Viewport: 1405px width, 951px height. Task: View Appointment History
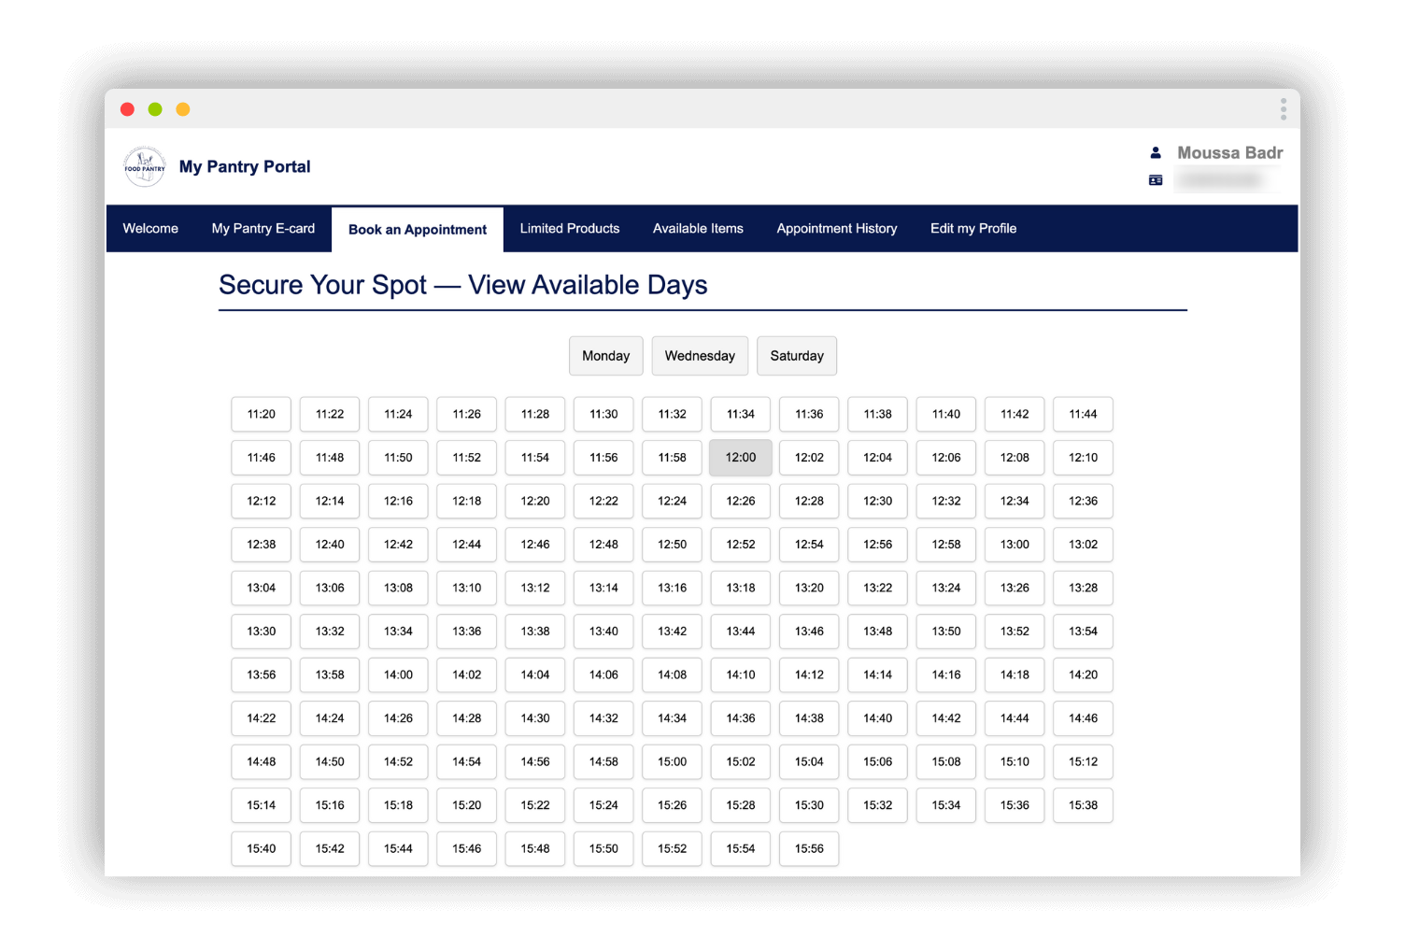(837, 229)
